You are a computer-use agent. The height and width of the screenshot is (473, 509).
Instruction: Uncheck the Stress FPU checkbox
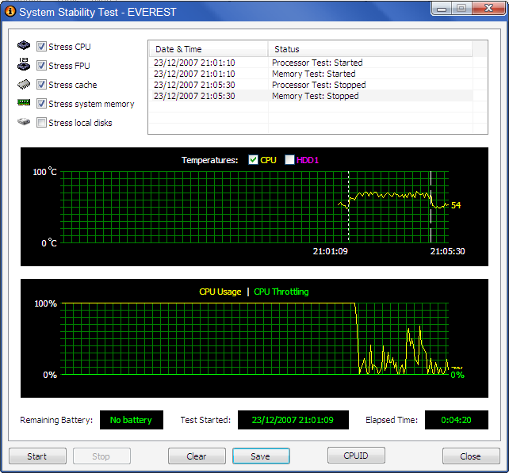pyautogui.click(x=41, y=66)
